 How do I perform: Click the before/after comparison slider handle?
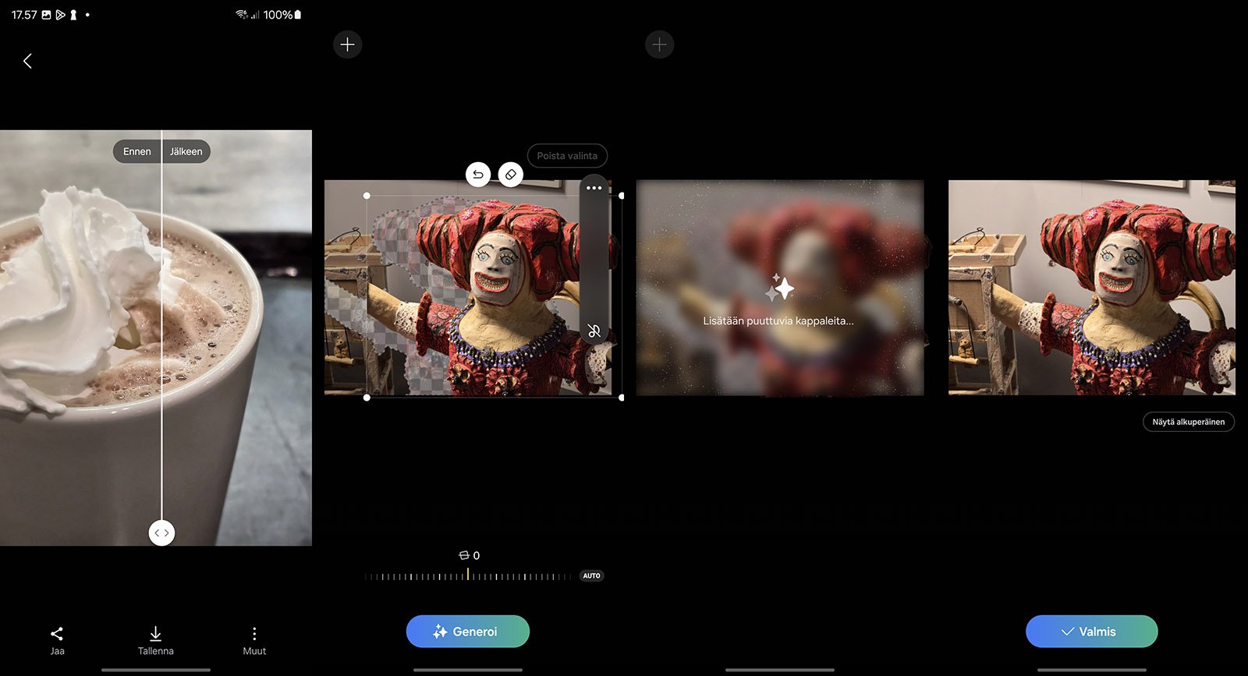click(x=161, y=533)
